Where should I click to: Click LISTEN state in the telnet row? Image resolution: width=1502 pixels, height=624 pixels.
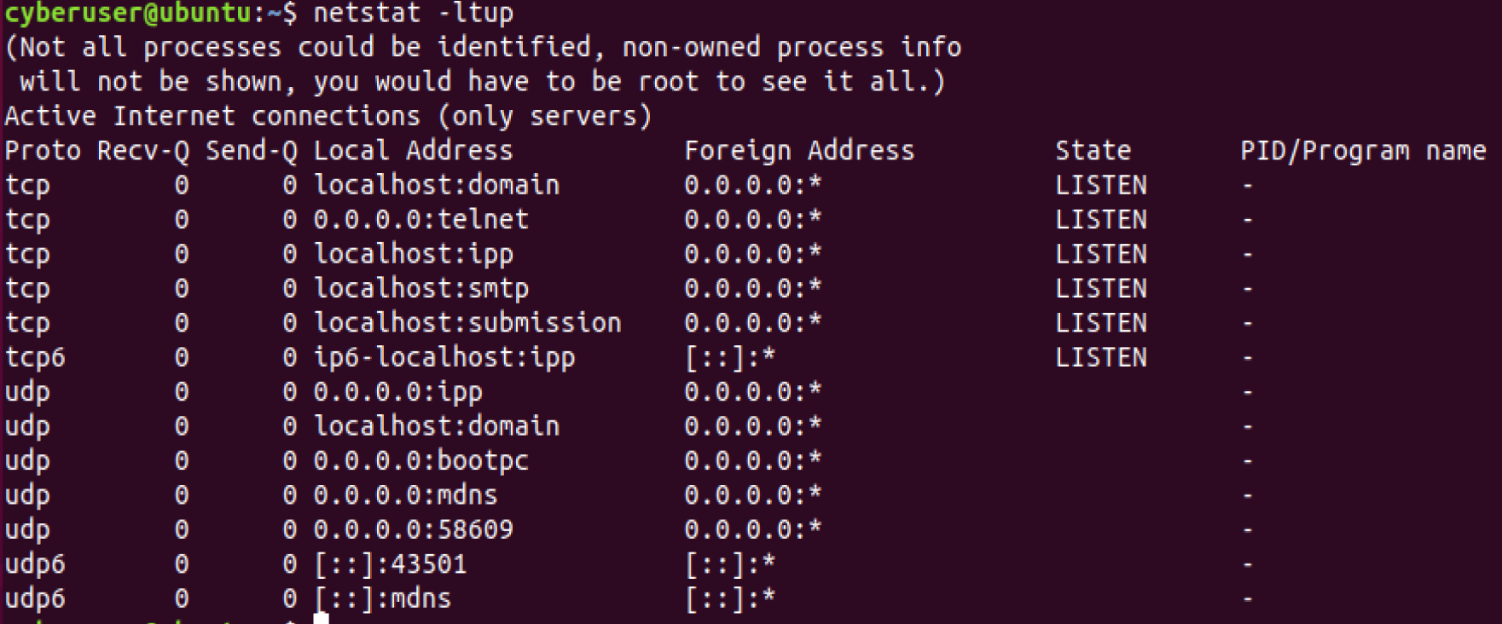[1100, 220]
